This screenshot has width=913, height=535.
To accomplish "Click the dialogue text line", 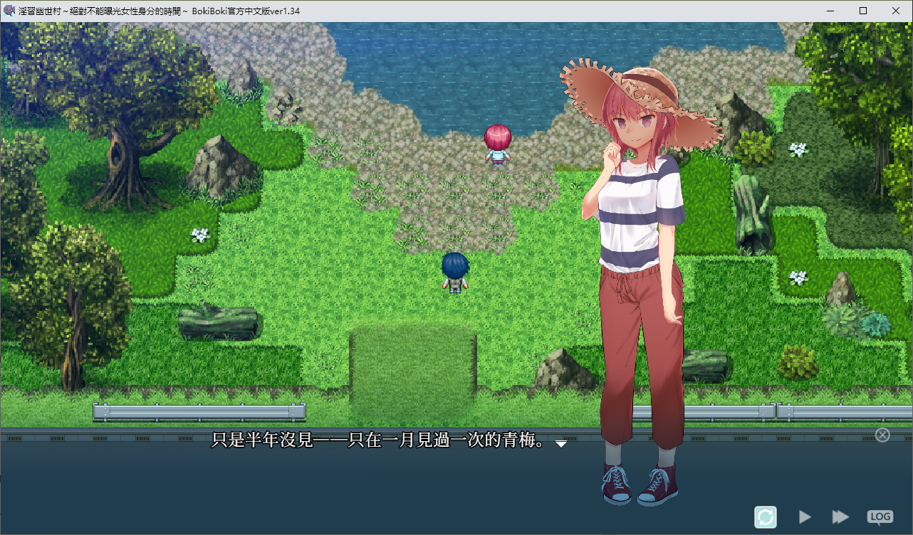I will 379,440.
